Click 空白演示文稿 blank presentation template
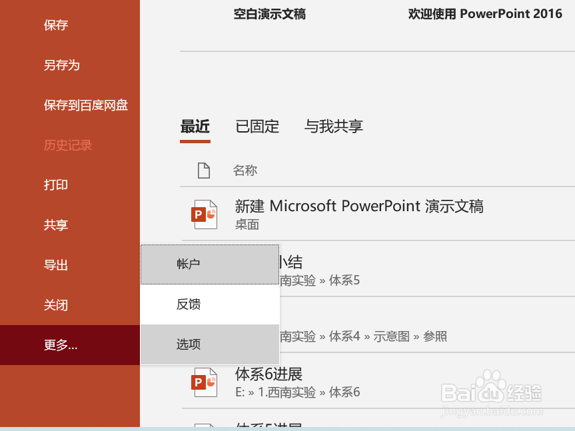Viewport: 575px width, 431px height. 270,14
